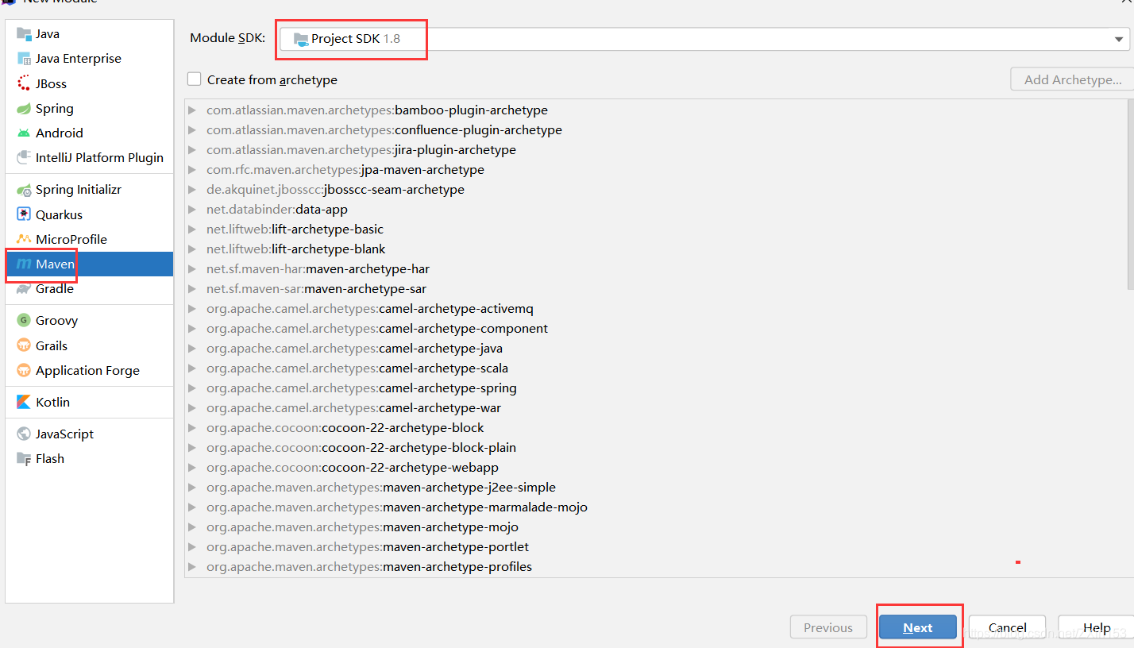
Task: Click the Spring Initializr icon
Action: (24, 190)
